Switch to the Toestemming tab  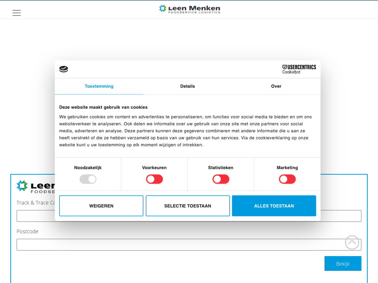tap(99, 86)
